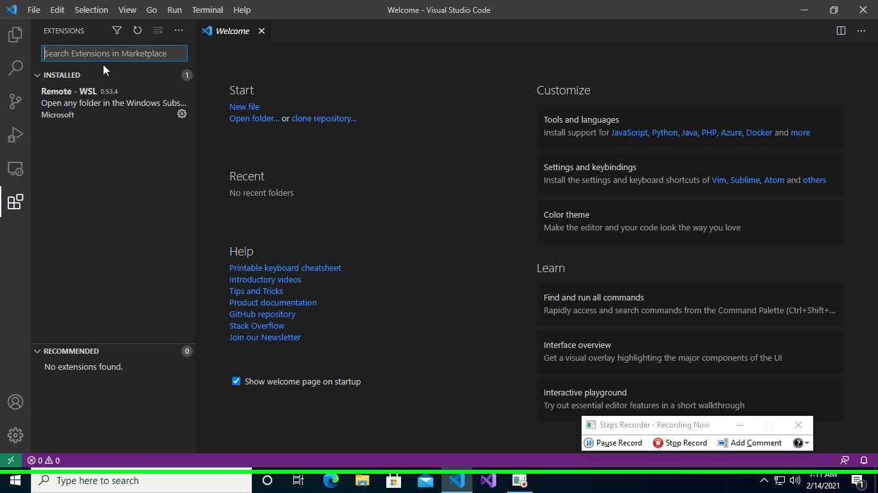The width and height of the screenshot is (878, 493).
Task: Open Remote - WSL manage gear
Action: coord(182,114)
